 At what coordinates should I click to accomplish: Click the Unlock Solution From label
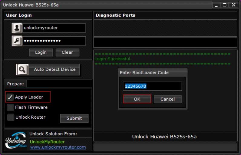click(x=53, y=134)
